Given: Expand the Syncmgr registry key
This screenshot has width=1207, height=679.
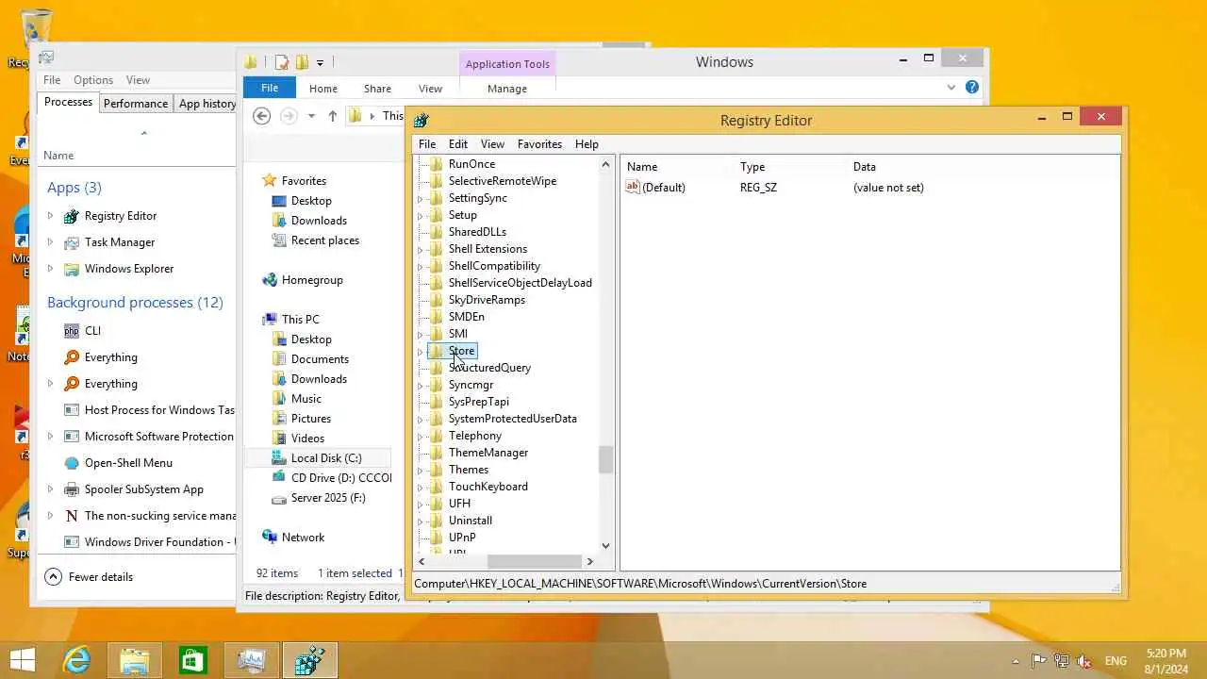Looking at the screenshot, I should tap(421, 386).
